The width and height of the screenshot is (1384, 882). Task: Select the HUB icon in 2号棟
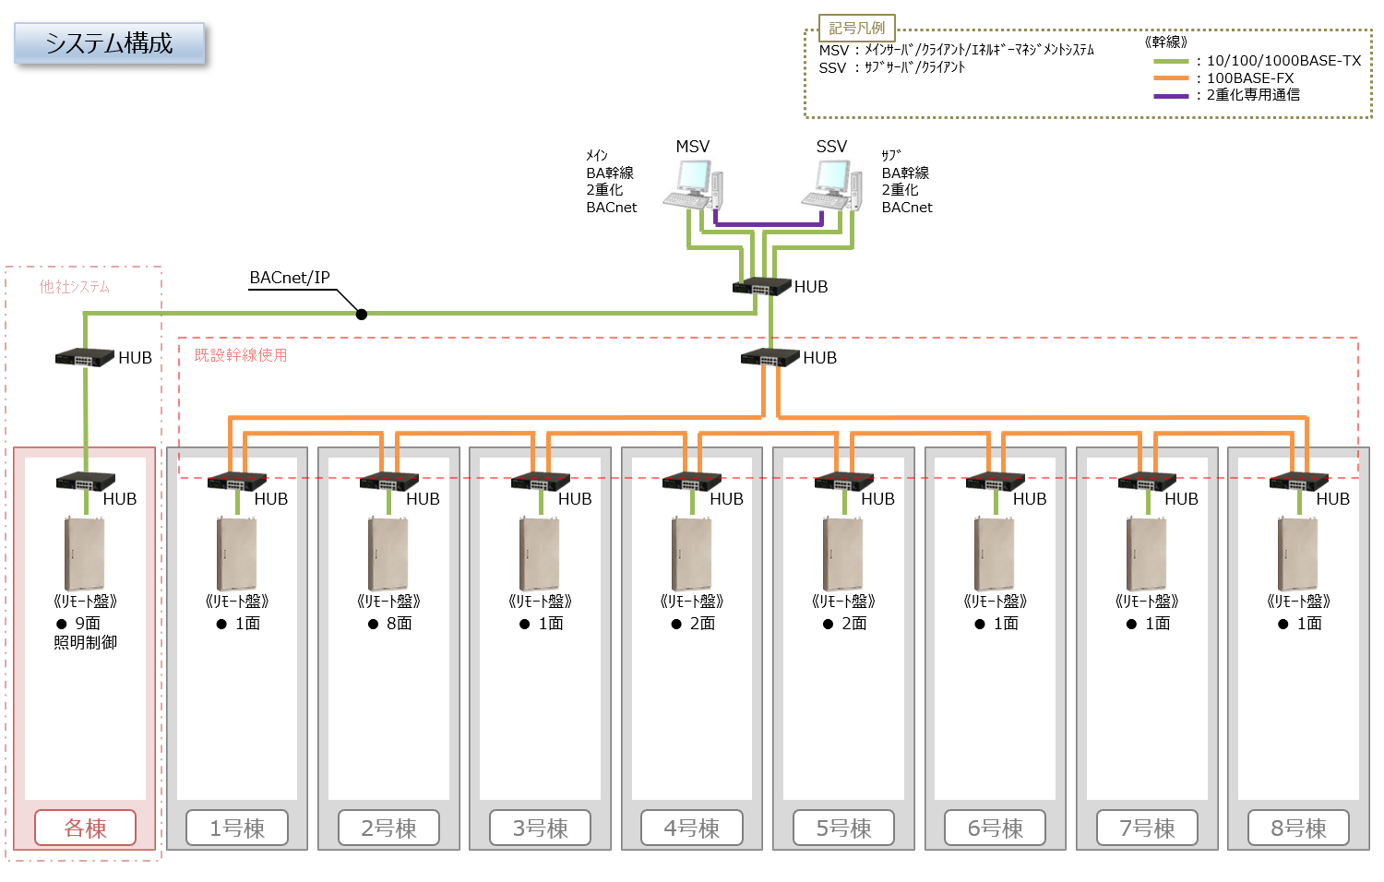point(388,481)
